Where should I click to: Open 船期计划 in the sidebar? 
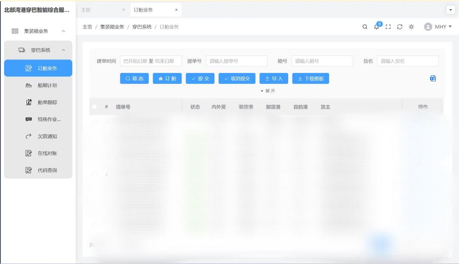coord(46,85)
